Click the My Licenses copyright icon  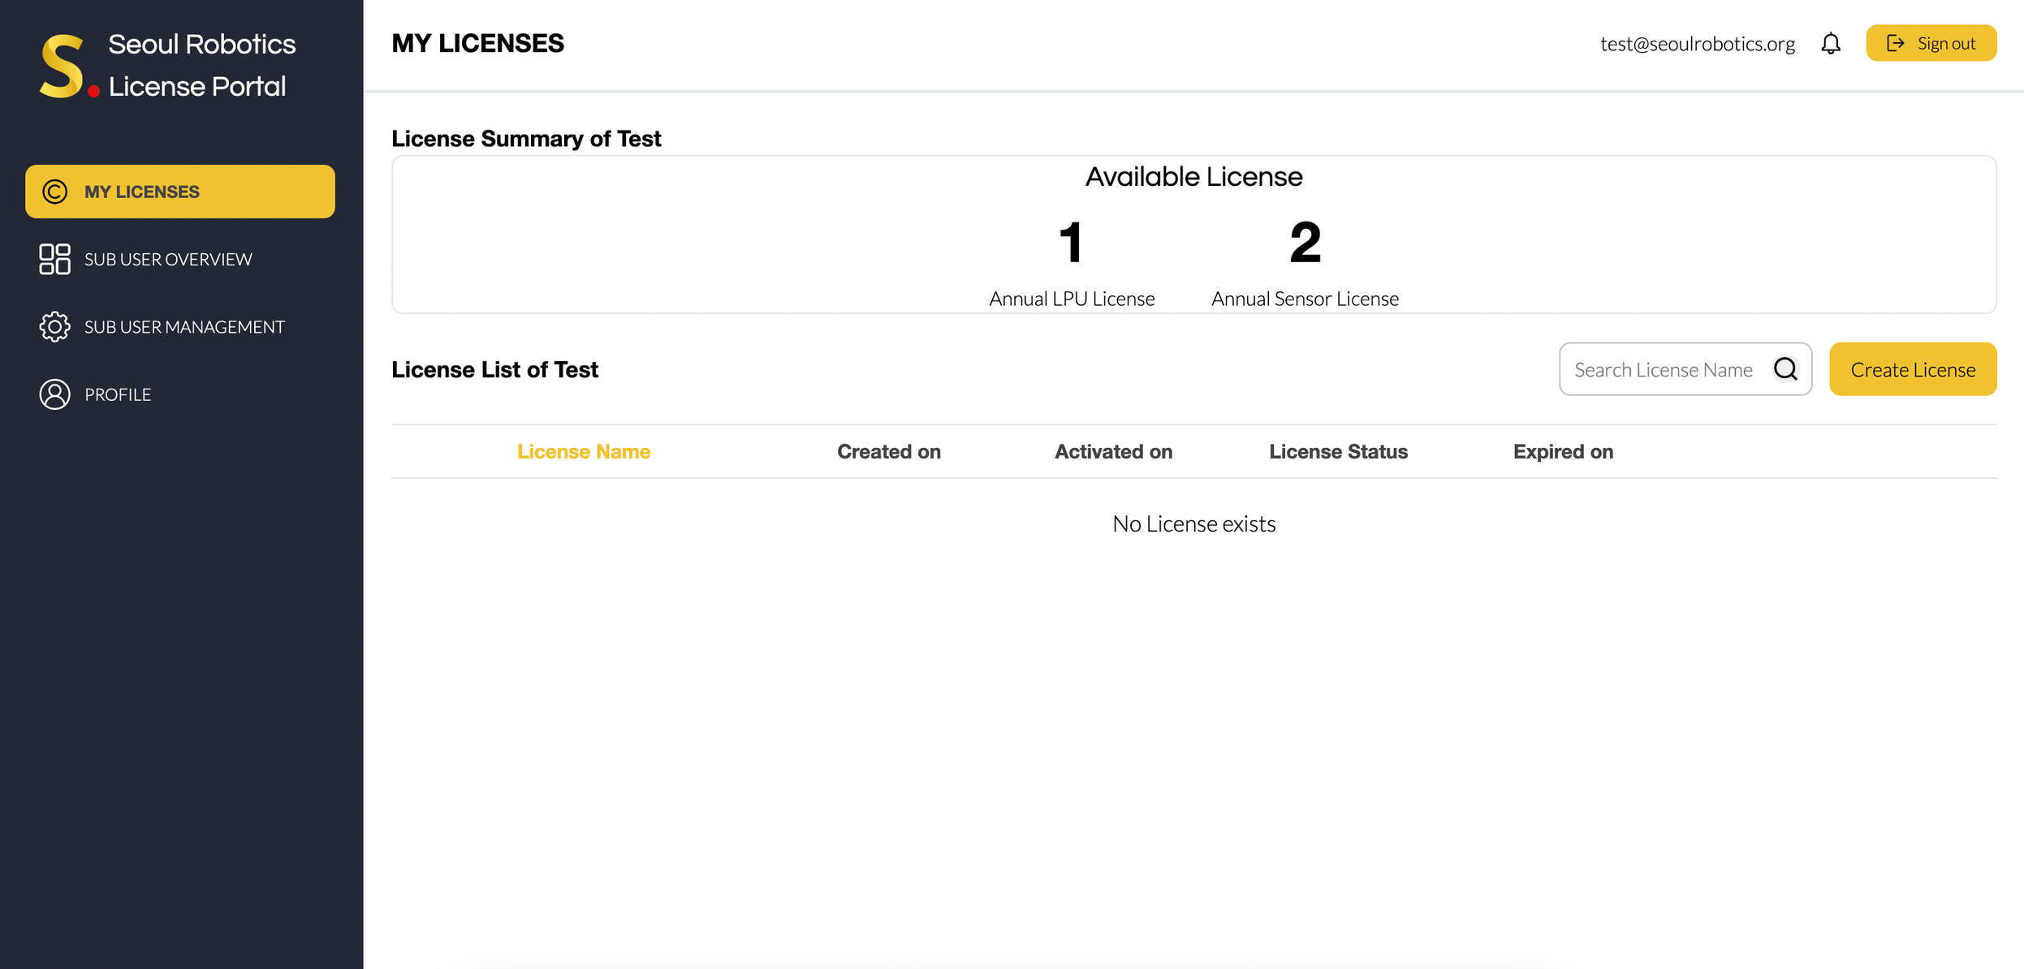point(54,191)
